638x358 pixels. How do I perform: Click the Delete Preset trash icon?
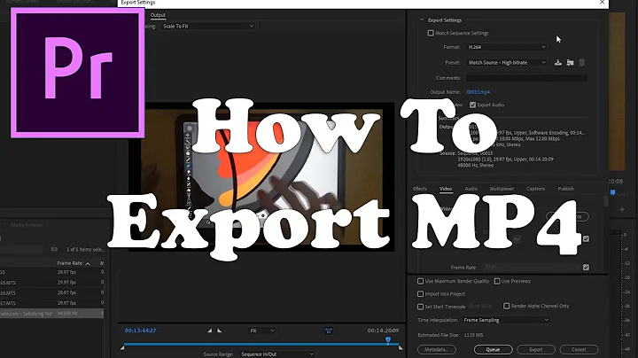tap(582, 62)
